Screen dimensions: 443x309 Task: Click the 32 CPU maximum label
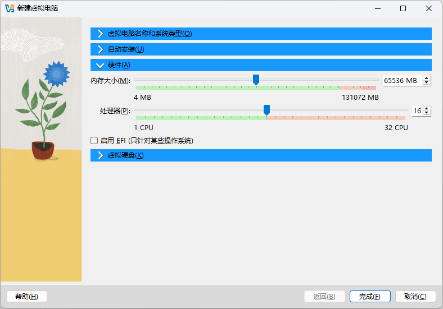tap(396, 128)
